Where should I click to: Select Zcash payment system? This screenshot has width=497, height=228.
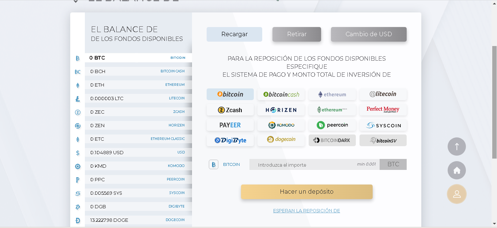[230, 110]
